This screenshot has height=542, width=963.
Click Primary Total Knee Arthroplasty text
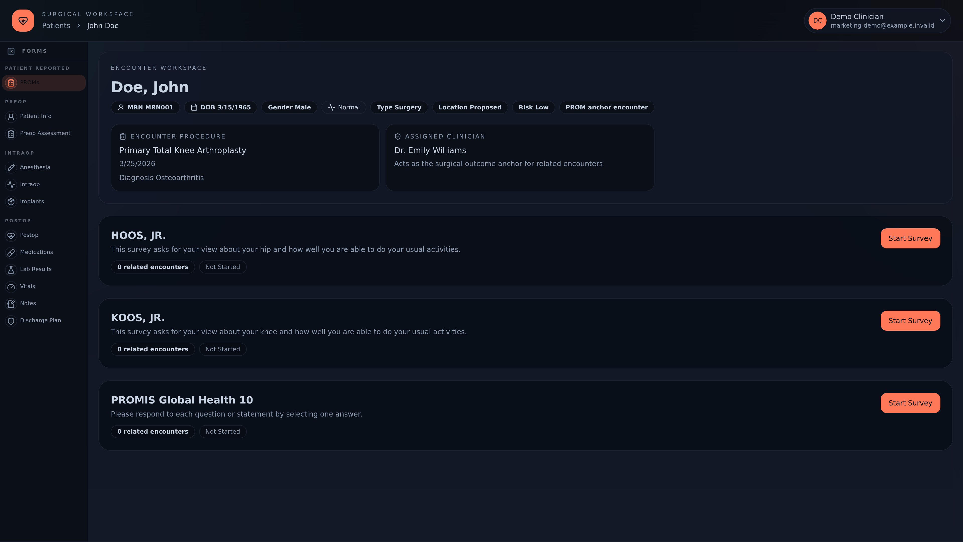pyautogui.click(x=183, y=150)
